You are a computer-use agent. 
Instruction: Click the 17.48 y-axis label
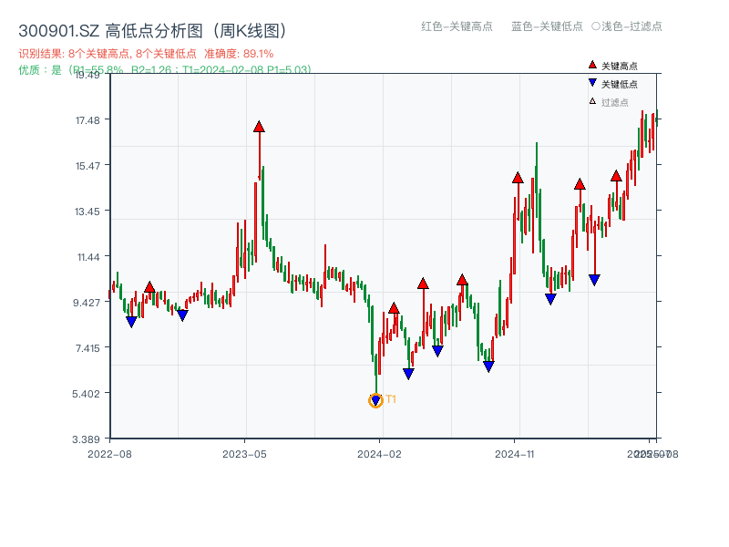click(x=87, y=120)
